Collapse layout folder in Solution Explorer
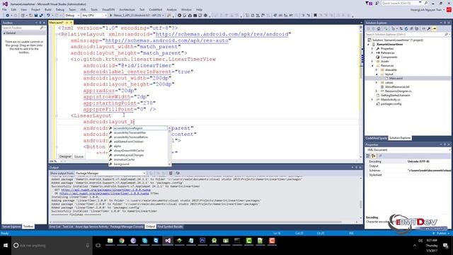The width and height of the screenshot is (453, 255). (x=377, y=74)
